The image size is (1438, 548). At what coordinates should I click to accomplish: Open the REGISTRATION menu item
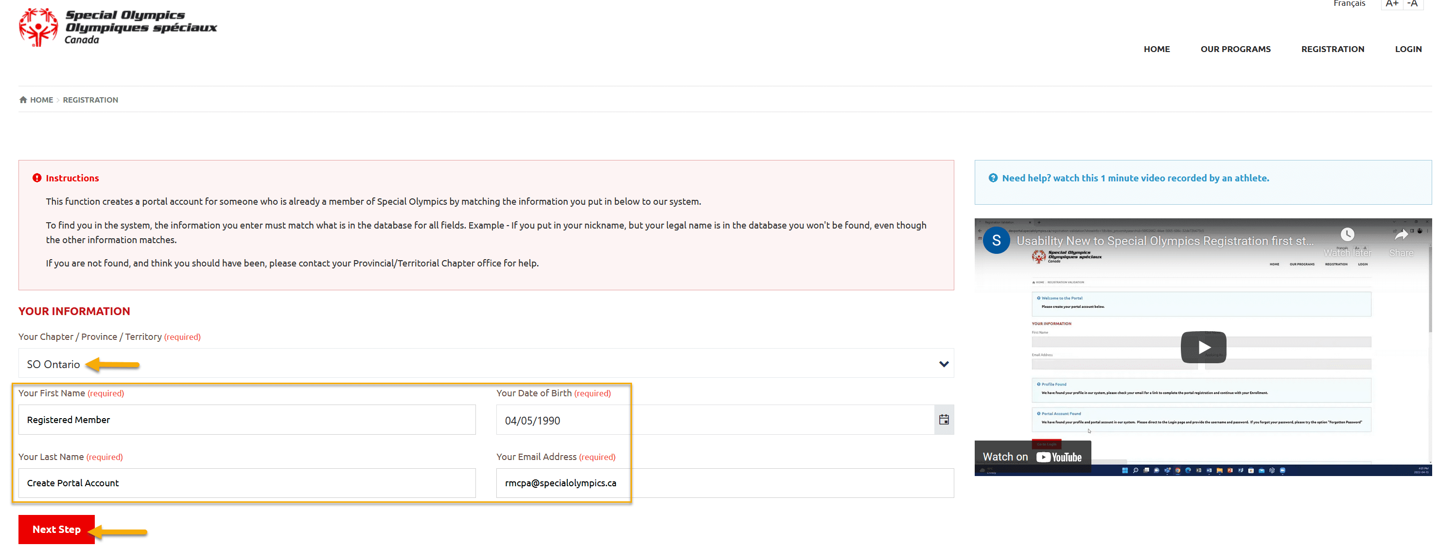pos(1332,49)
